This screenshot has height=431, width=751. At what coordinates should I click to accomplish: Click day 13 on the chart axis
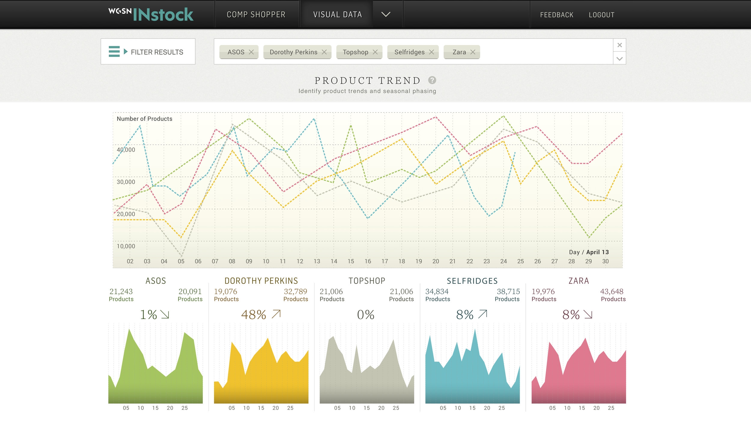click(317, 261)
